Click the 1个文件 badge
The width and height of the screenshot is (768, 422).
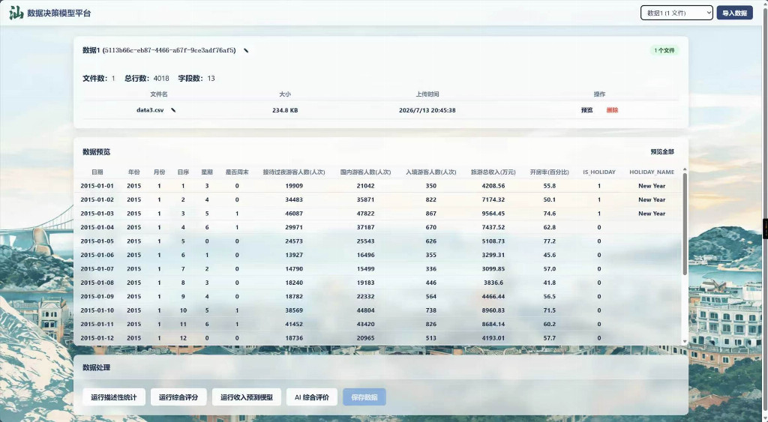click(664, 50)
